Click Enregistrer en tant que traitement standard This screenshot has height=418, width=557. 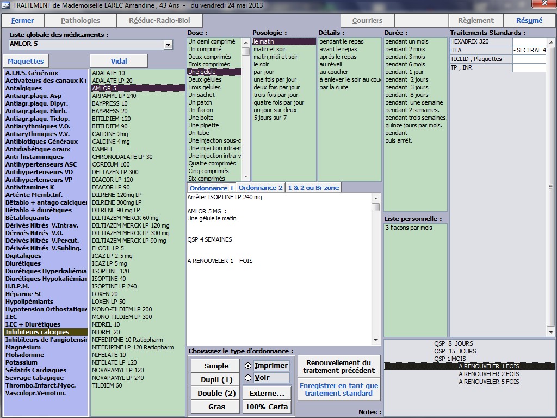(338, 389)
